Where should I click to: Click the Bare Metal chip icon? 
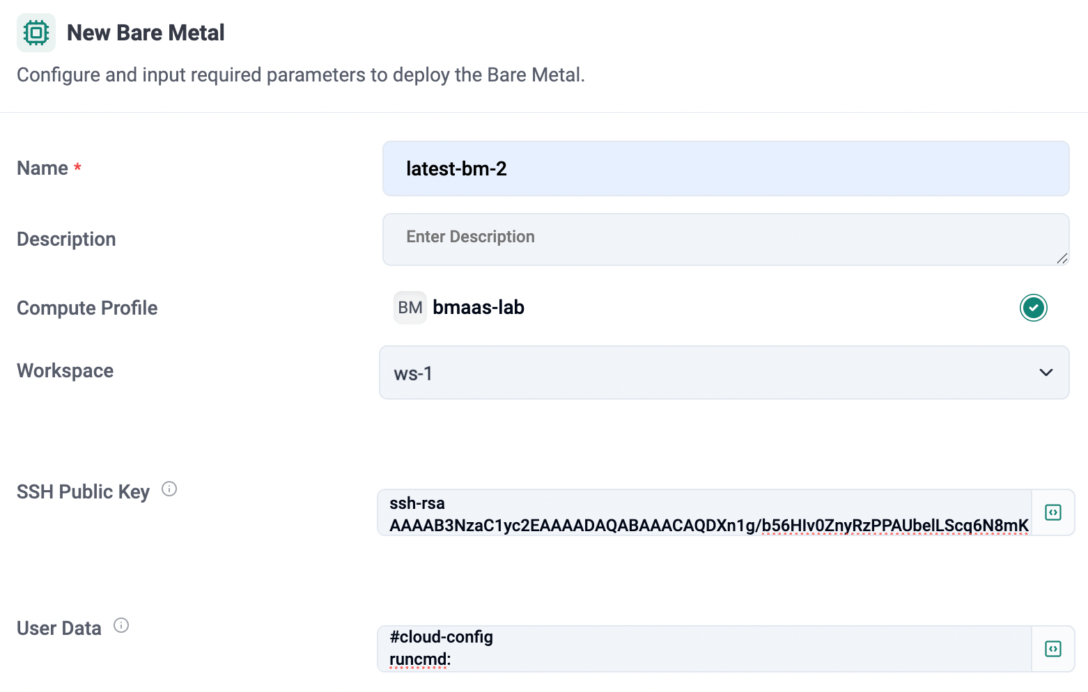[x=36, y=33]
